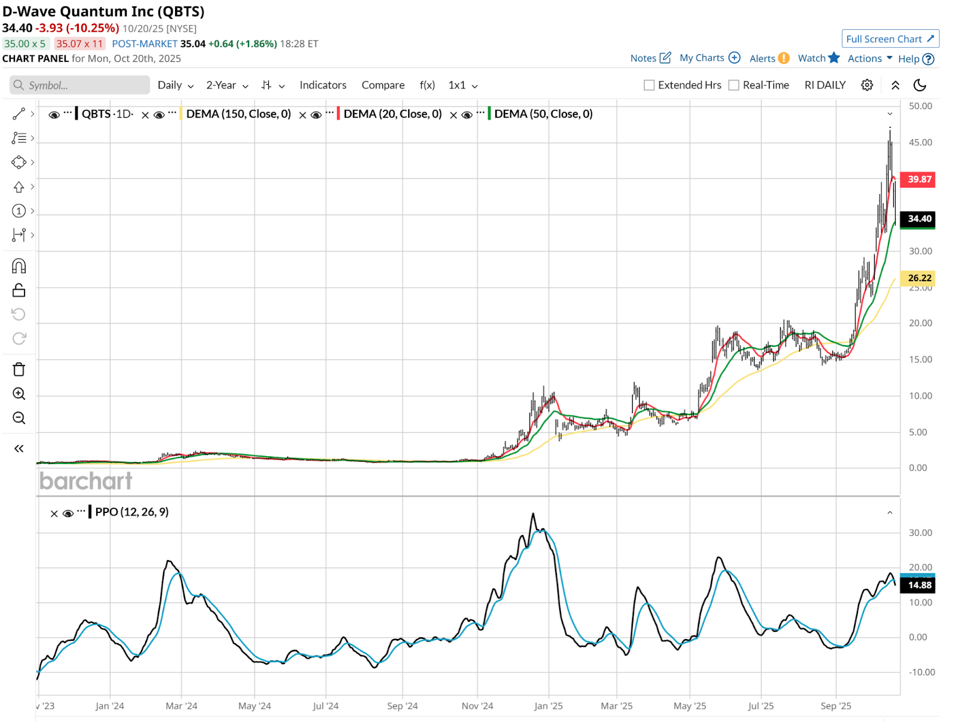
Task: Click the trash delete drawings icon
Action: click(19, 370)
